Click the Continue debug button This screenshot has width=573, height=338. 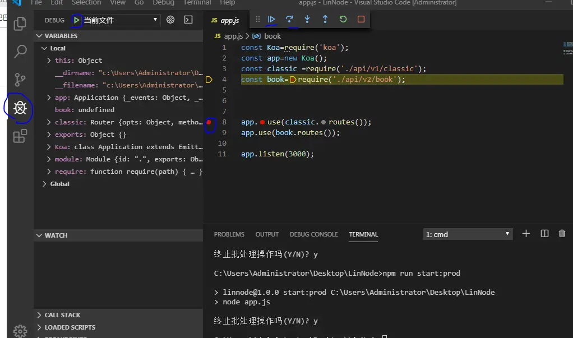pyautogui.click(x=271, y=20)
